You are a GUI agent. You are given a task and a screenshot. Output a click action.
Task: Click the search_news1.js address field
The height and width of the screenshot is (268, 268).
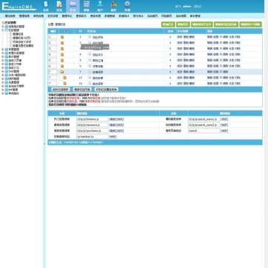(204, 119)
